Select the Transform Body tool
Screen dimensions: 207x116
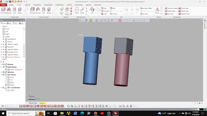(171, 8)
